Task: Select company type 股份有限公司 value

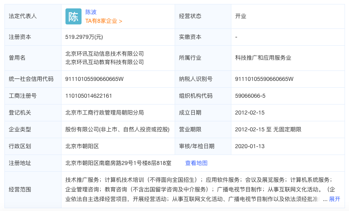Action: coord(117,129)
